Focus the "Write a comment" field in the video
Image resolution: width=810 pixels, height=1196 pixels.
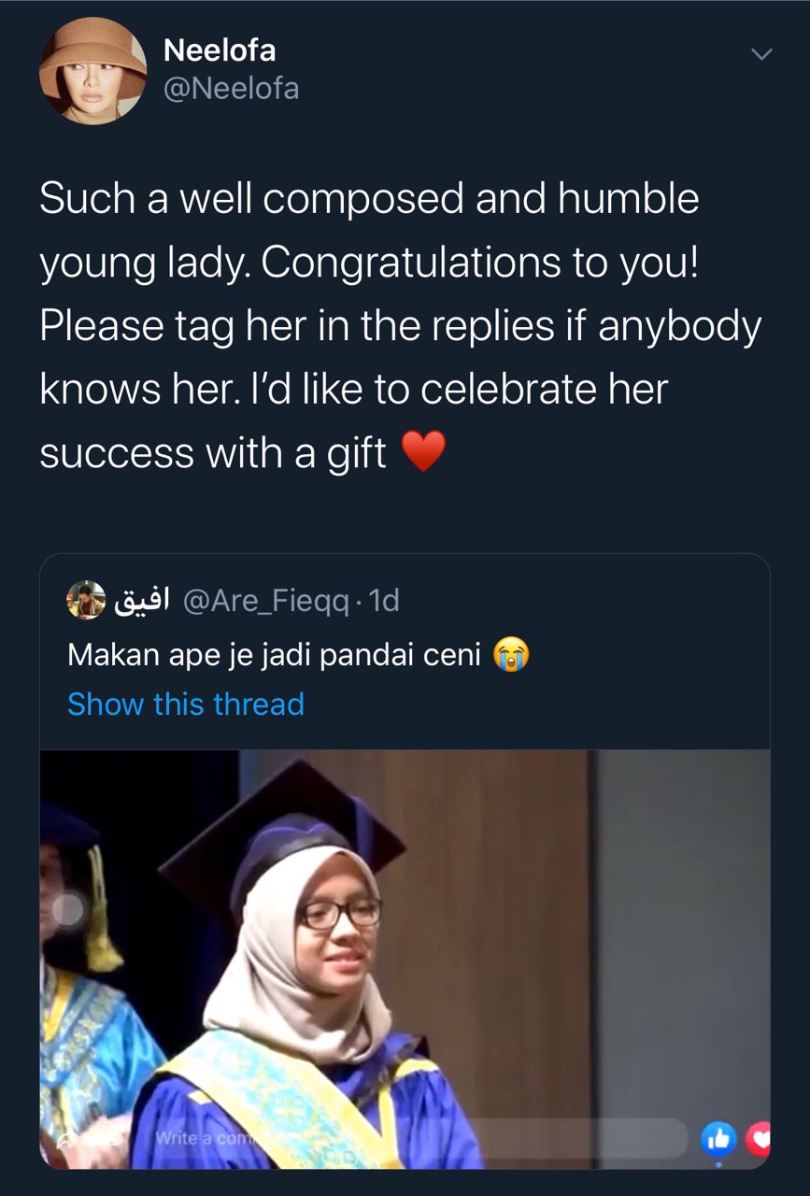pyautogui.click(x=420, y=1139)
